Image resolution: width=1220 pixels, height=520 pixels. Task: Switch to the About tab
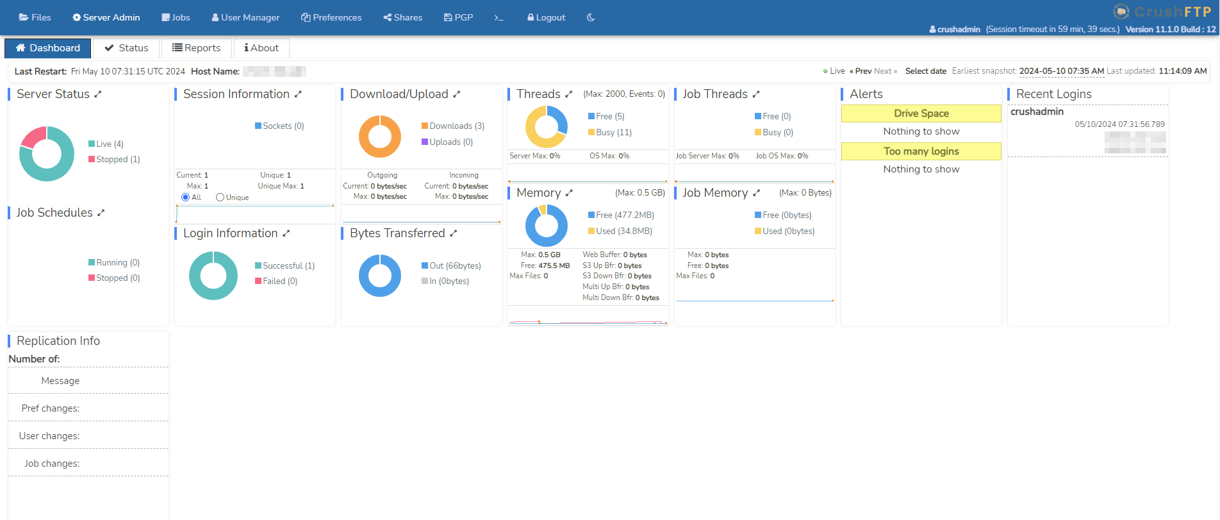tap(261, 48)
